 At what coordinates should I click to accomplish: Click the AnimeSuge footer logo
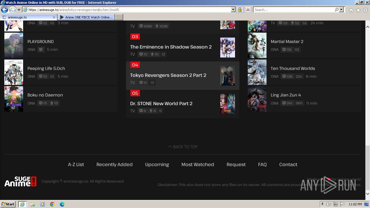[21, 181]
